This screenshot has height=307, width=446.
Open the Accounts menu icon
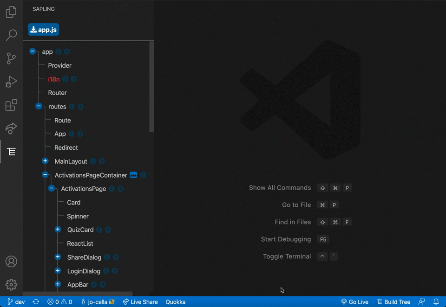(11, 262)
